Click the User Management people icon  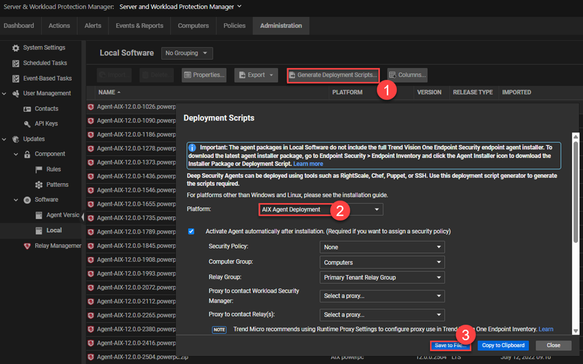pyautogui.click(x=16, y=94)
